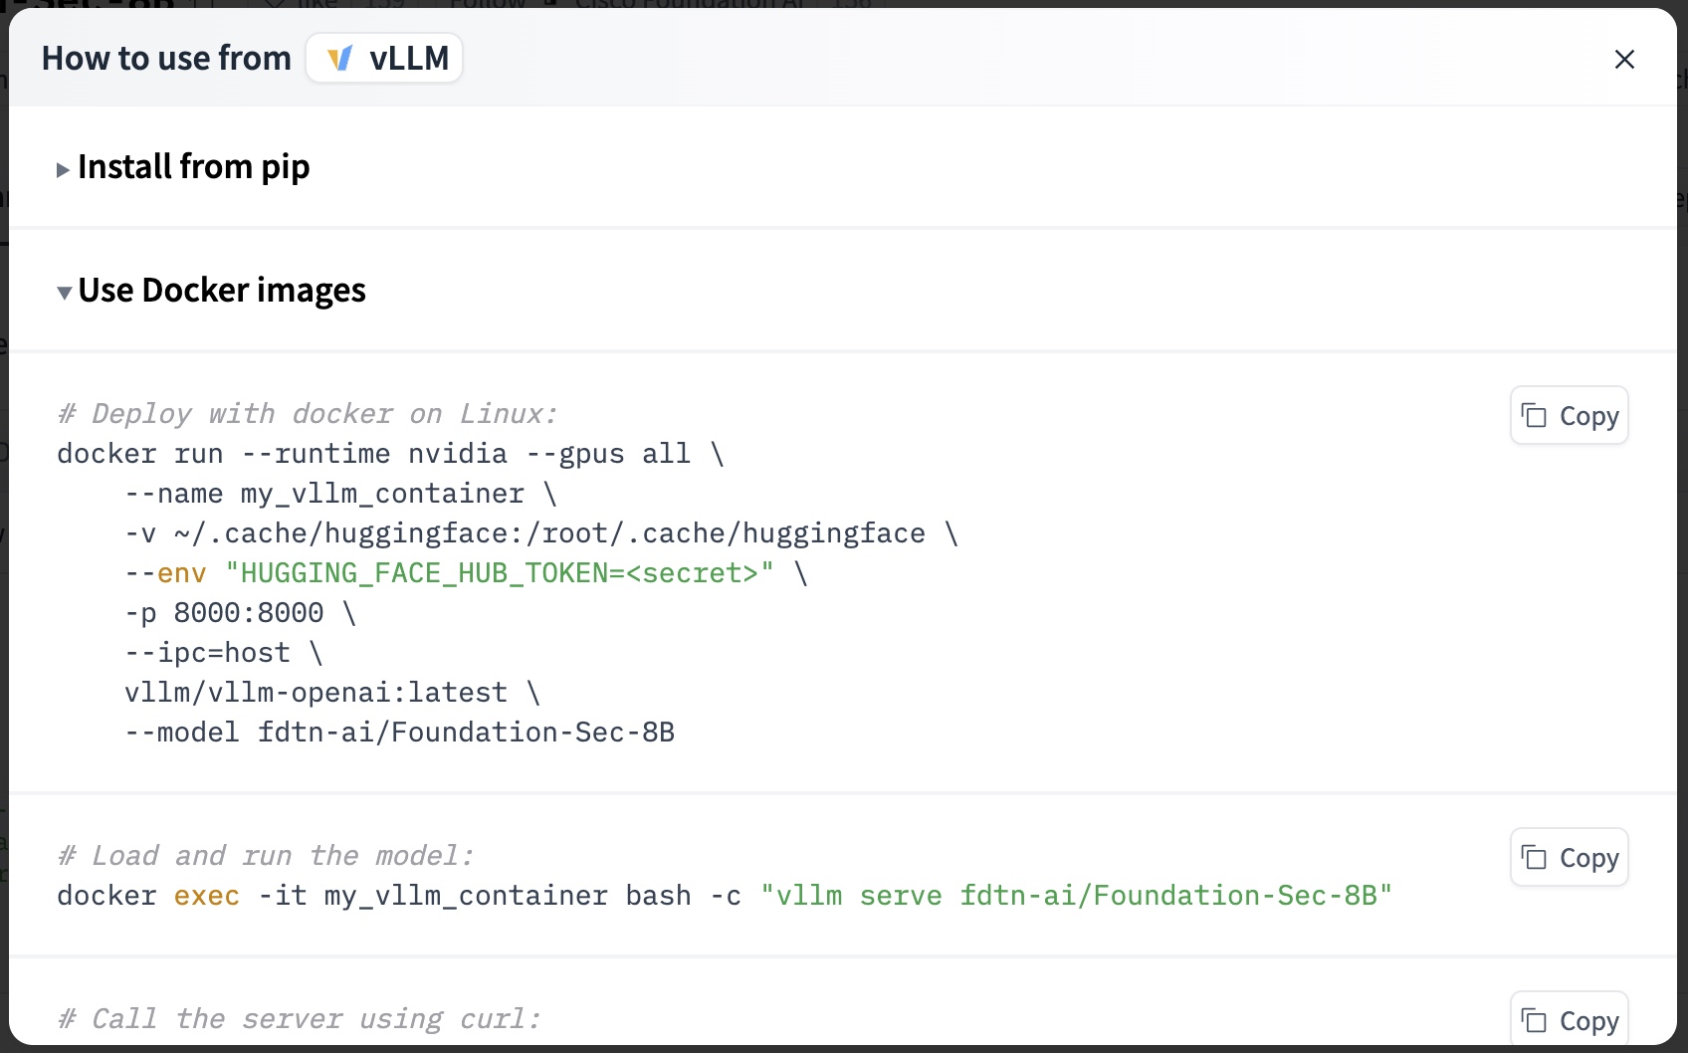
Task: Click the vLLM logo icon in header
Action: coord(340,59)
